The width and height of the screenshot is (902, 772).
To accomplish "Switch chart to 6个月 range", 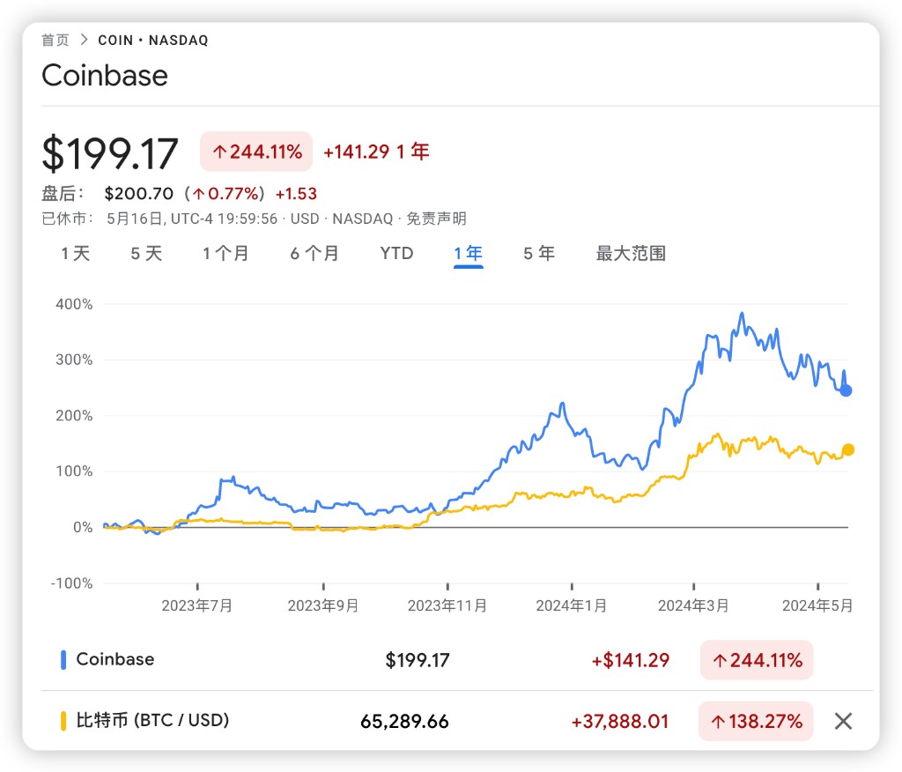I will tap(314, 254).
